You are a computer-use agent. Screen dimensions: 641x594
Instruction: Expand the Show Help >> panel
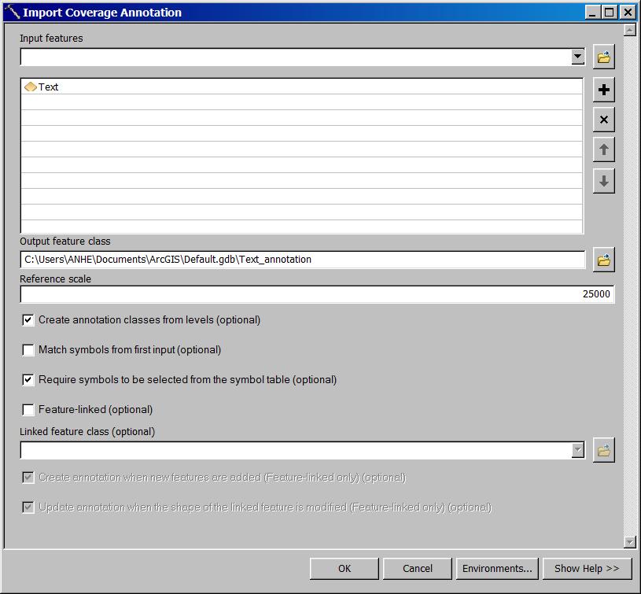click(x=587, y=569)
